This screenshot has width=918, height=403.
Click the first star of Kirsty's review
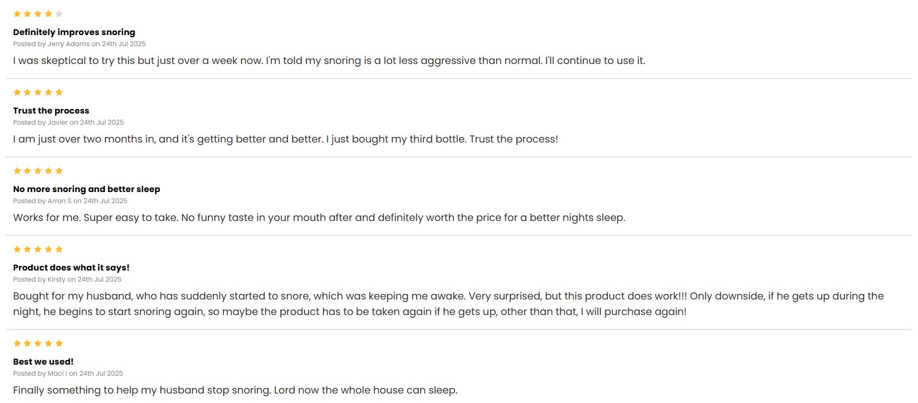(x=17, y=249)
